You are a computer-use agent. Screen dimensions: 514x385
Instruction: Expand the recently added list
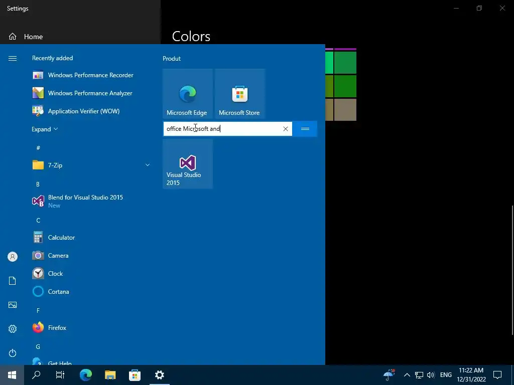(45, 129)
